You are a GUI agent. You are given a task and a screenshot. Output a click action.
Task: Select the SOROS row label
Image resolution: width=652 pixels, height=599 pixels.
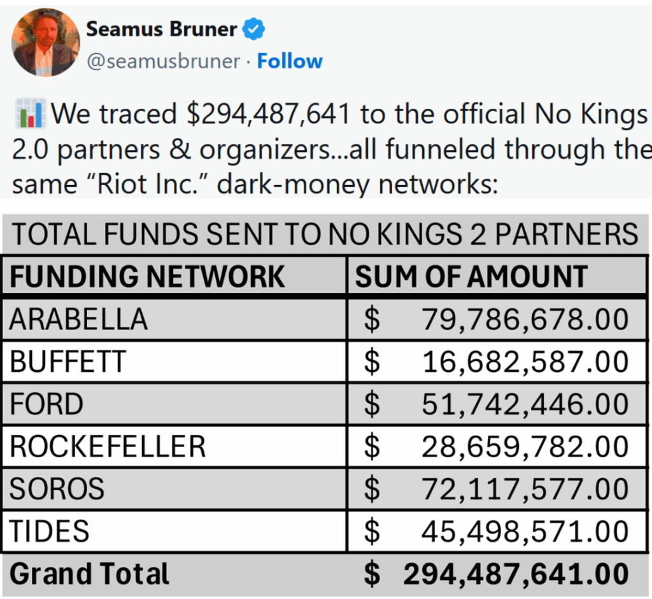tap(57, 489)
